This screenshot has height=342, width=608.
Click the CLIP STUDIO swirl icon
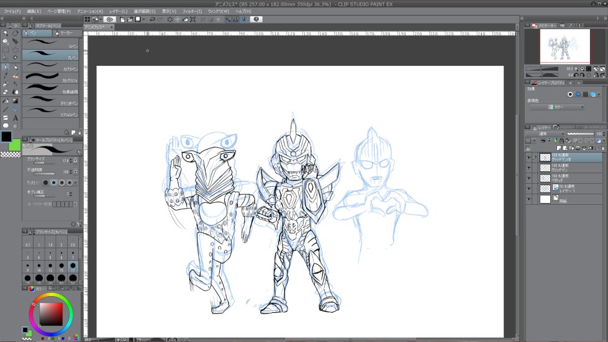[x=110, y=19]
